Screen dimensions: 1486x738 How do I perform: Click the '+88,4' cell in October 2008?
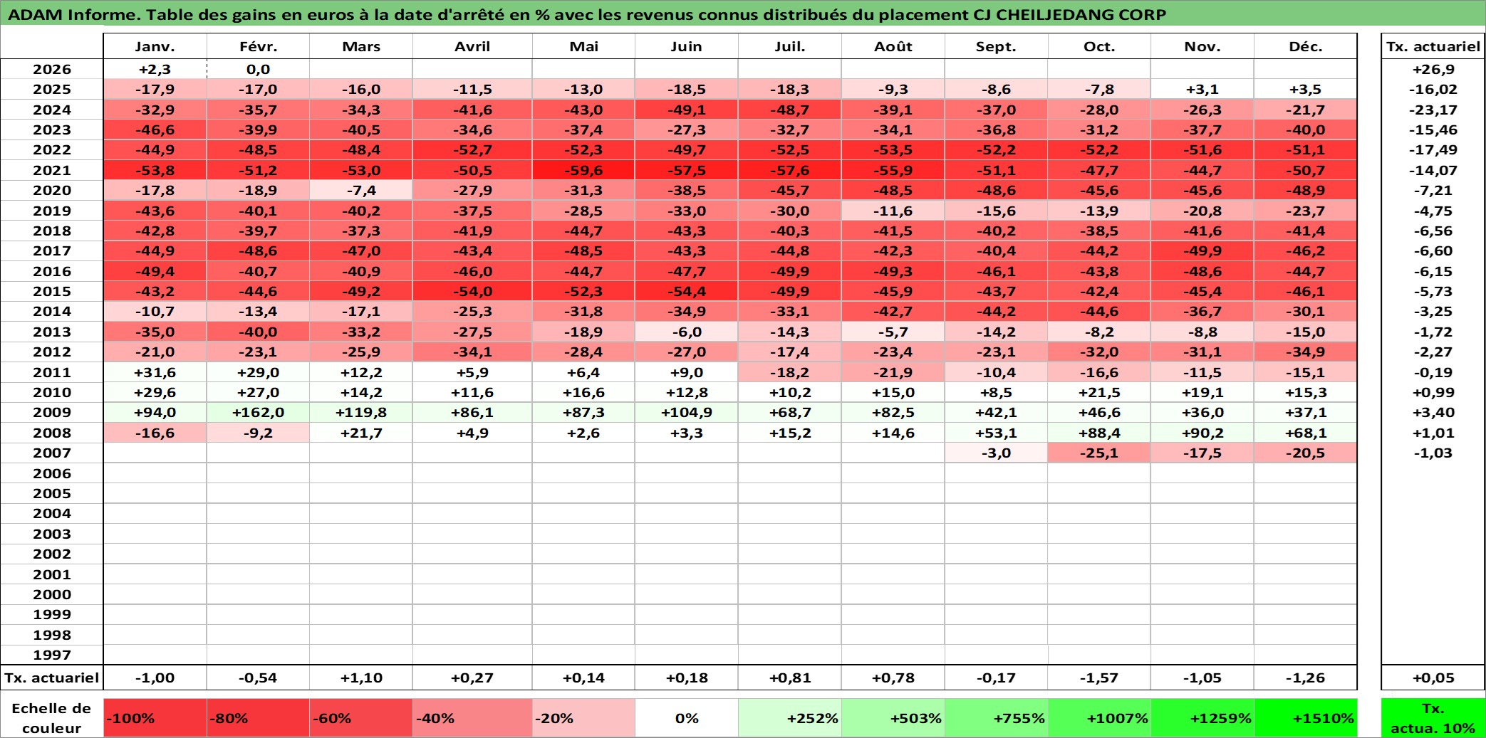click(x=1099, y=433)
